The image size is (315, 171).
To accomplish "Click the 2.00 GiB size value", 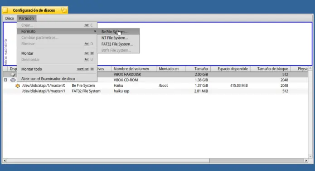I will 201,74.
